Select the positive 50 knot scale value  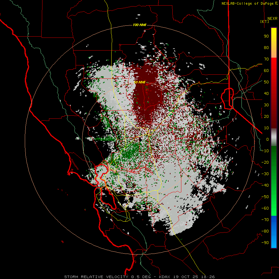pos(266,82)
